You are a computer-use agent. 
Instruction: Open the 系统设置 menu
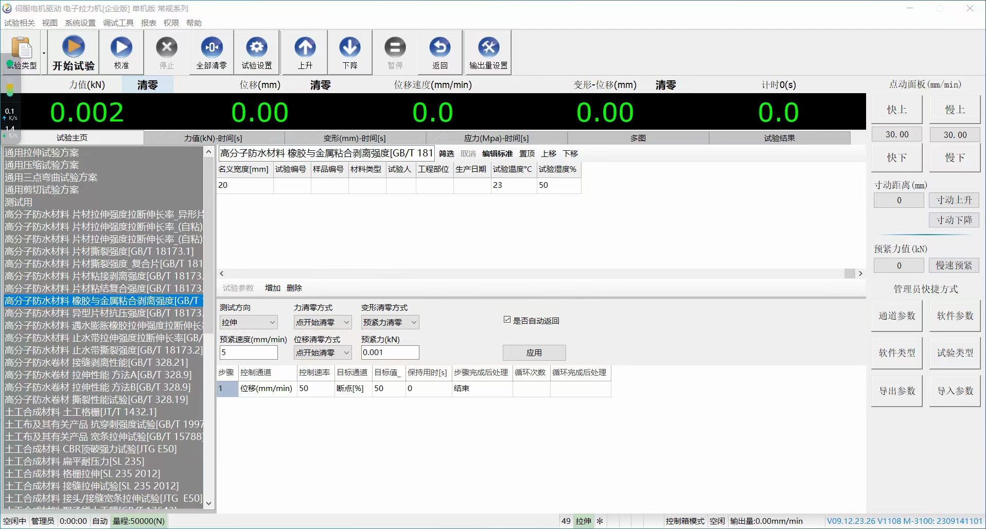pos(80,23)
